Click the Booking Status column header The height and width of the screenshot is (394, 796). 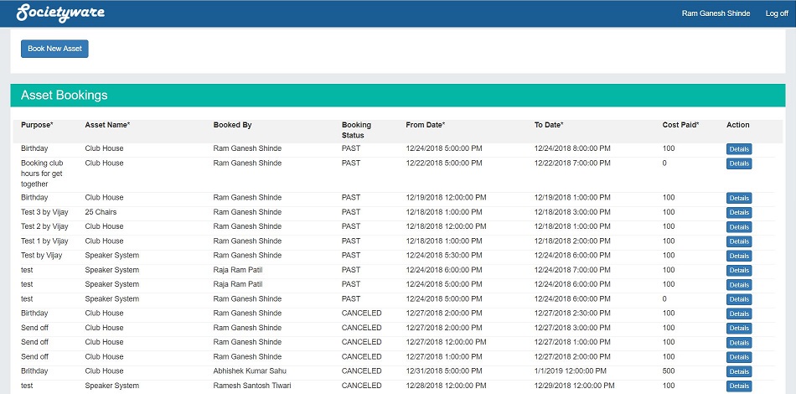click(356, 130)
